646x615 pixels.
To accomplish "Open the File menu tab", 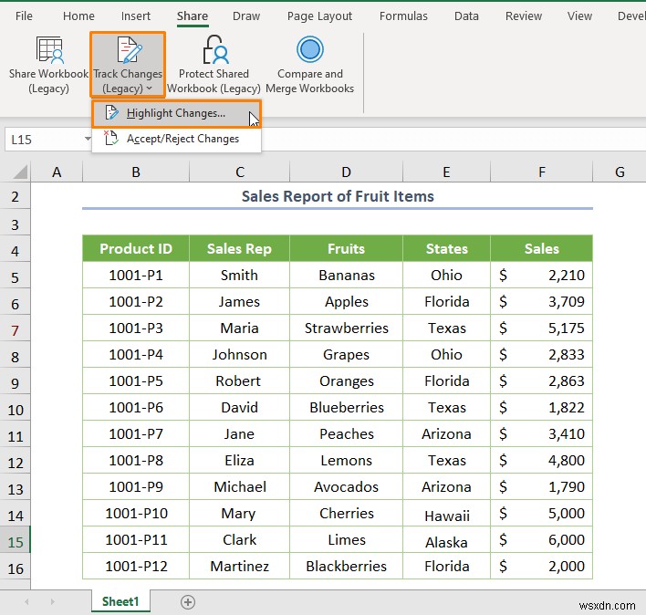I will click(25, 16).
